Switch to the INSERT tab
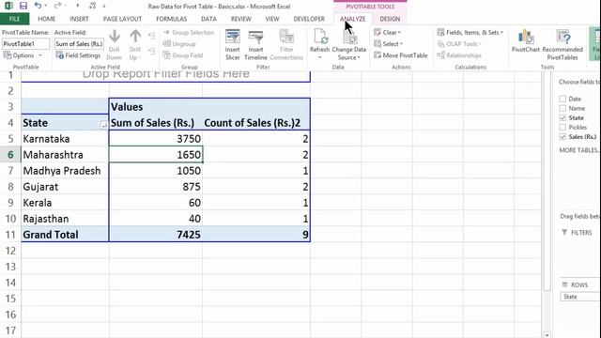The image size is (601, 338). 79,19
